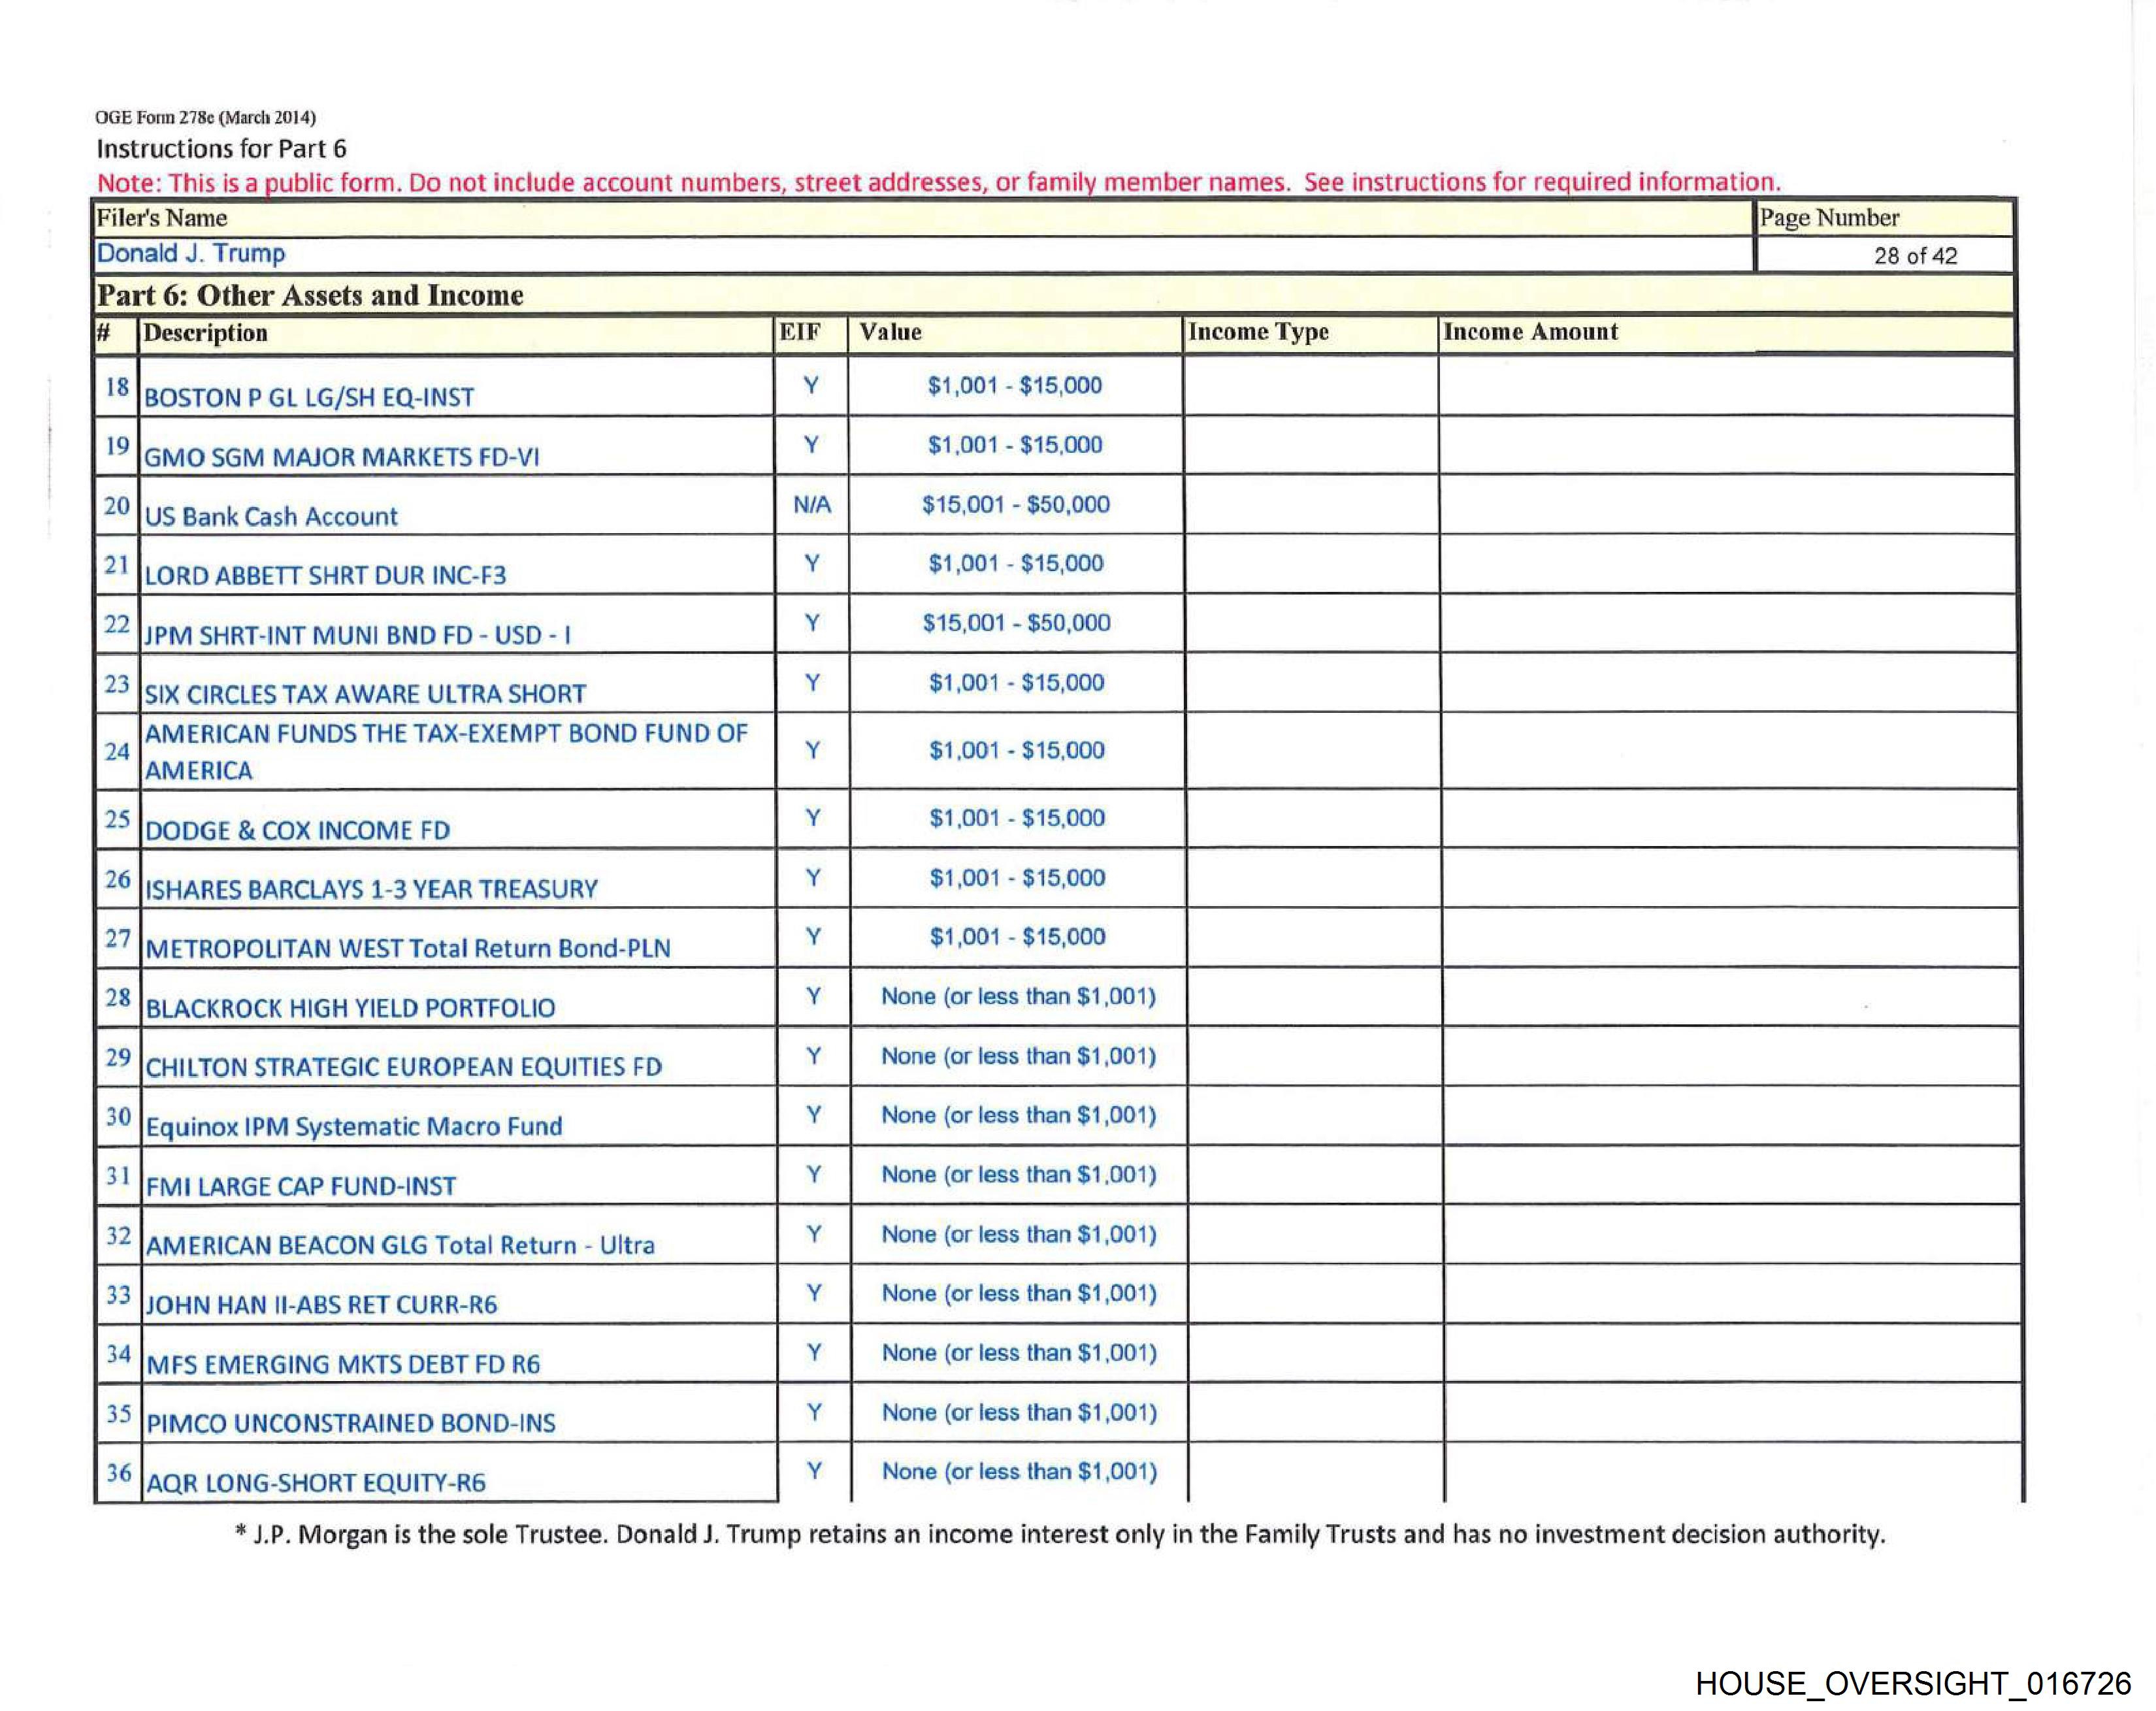Click value for JPM SHRT-INT MUNI BND FD
The height and width of the screenshot is (1711, 2156).
click(1015, 623)
